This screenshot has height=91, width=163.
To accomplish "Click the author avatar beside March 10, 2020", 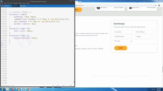I will (x=131, y=8).
